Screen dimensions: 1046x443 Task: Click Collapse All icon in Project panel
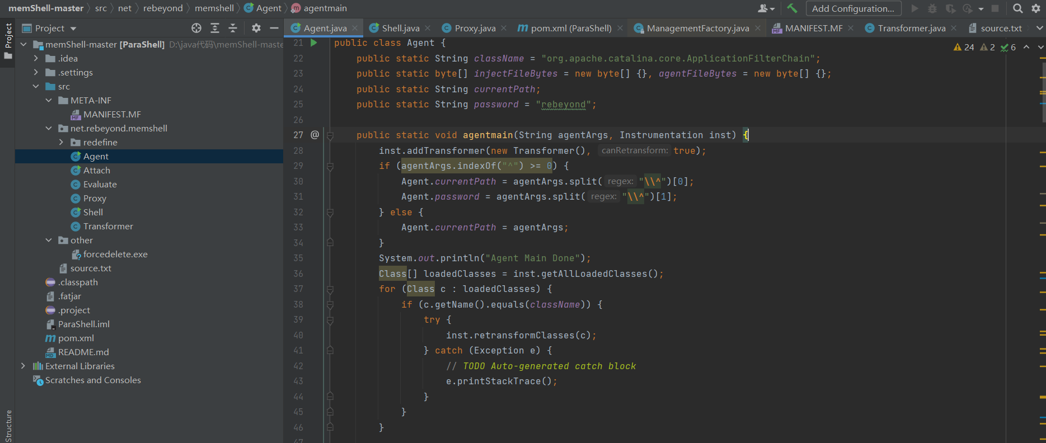point(233,28)
